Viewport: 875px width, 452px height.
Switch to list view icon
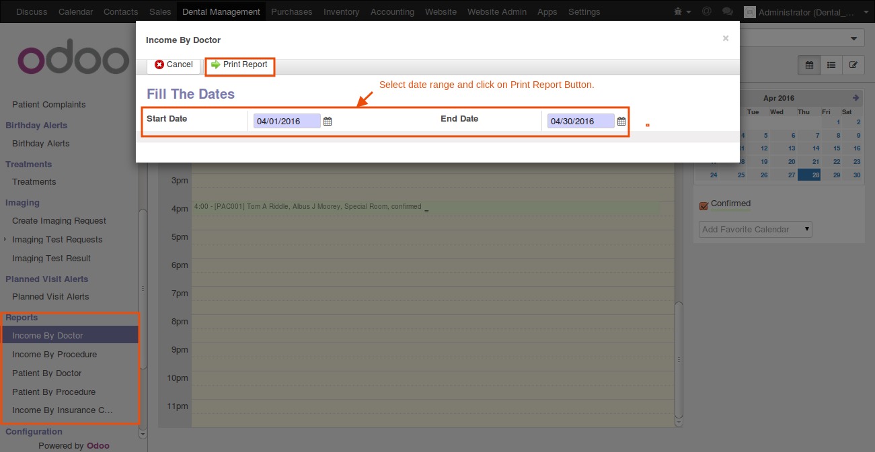(x=831, y=65)
